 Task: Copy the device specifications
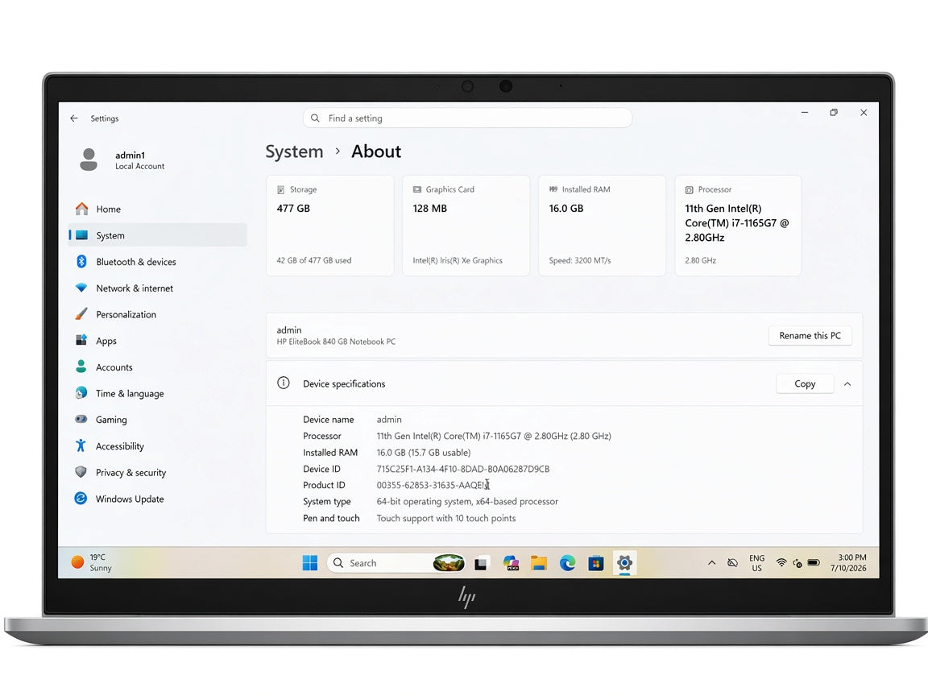click(x=805, y=384)
